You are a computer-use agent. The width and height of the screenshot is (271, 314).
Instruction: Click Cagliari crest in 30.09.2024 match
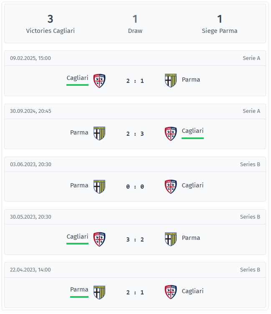click(x=171, y=134)
